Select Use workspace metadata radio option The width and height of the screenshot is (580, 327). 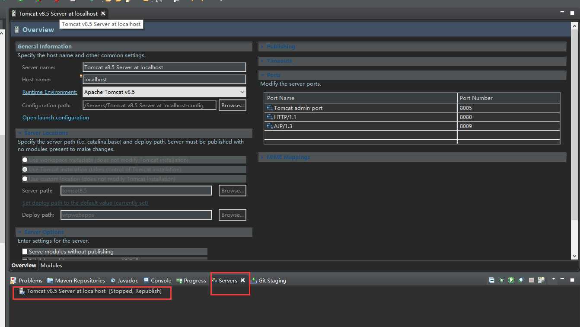pyautogui.click(x=25, y=160)
